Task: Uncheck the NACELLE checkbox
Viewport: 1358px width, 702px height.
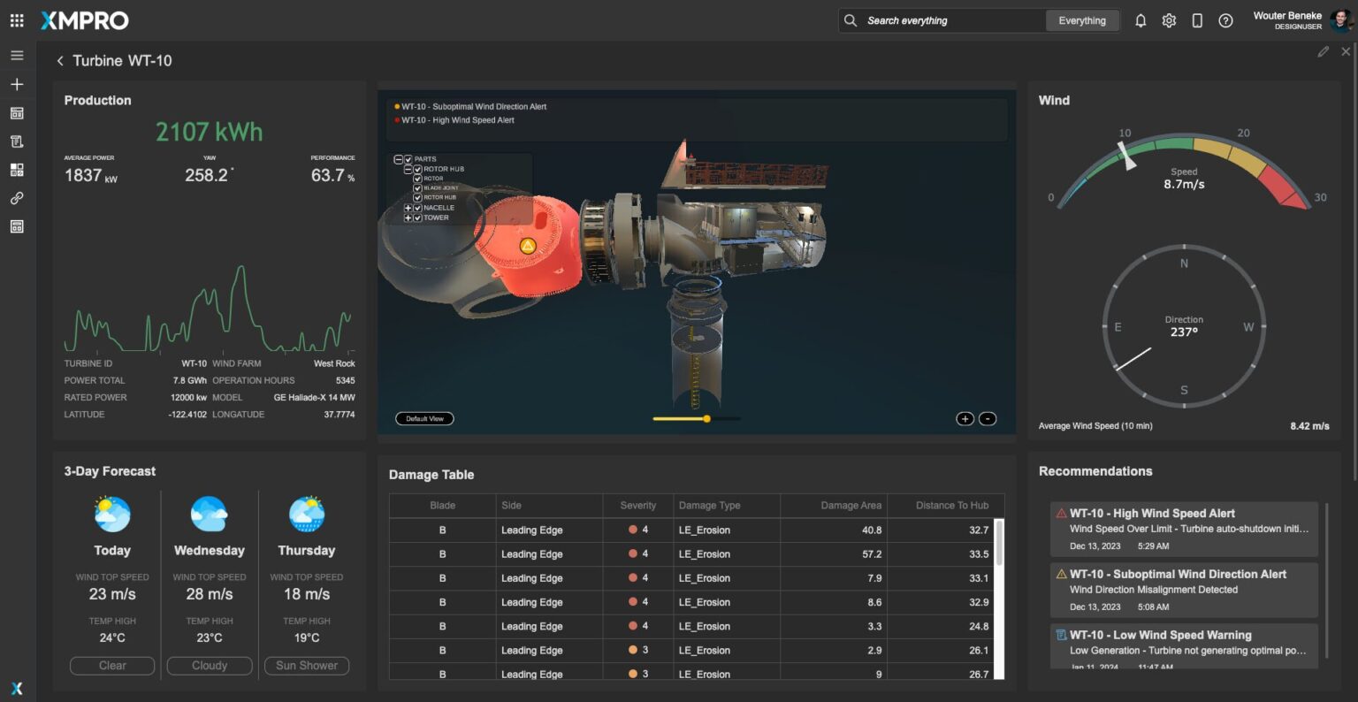Action: pos(418,208)
